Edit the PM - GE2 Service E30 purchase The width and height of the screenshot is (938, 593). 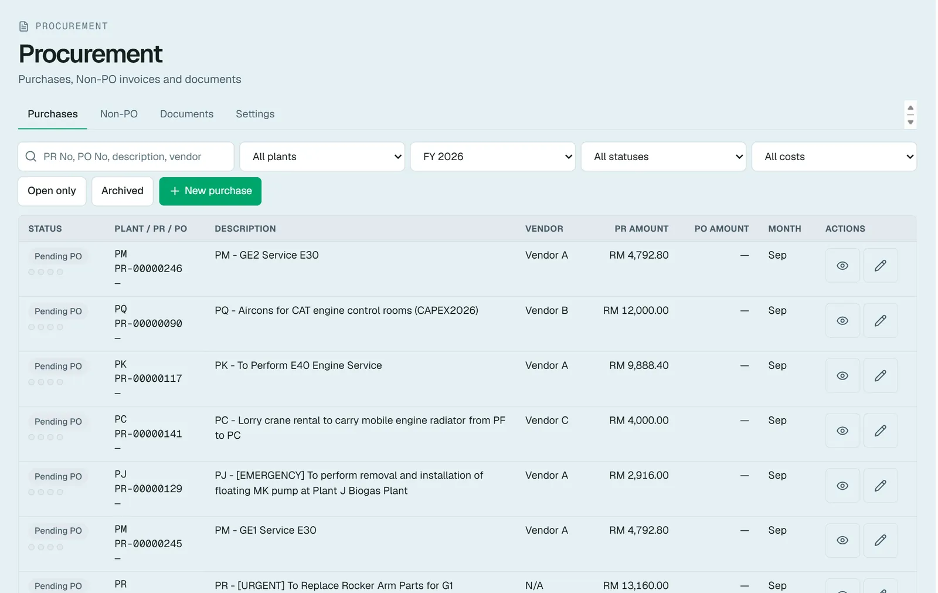(880, 266)
